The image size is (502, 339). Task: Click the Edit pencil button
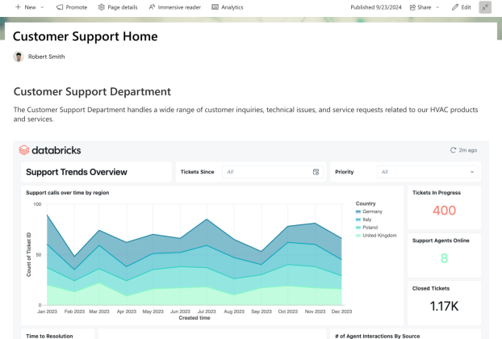point(456,7)
